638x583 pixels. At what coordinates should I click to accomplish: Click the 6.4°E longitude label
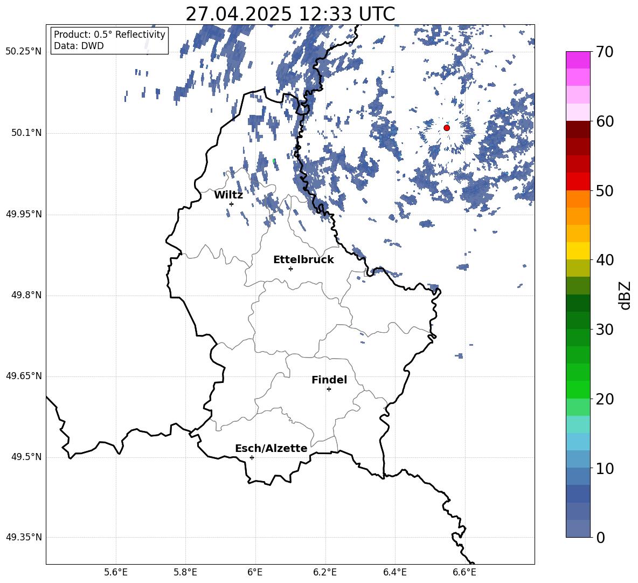pos(394,572)
